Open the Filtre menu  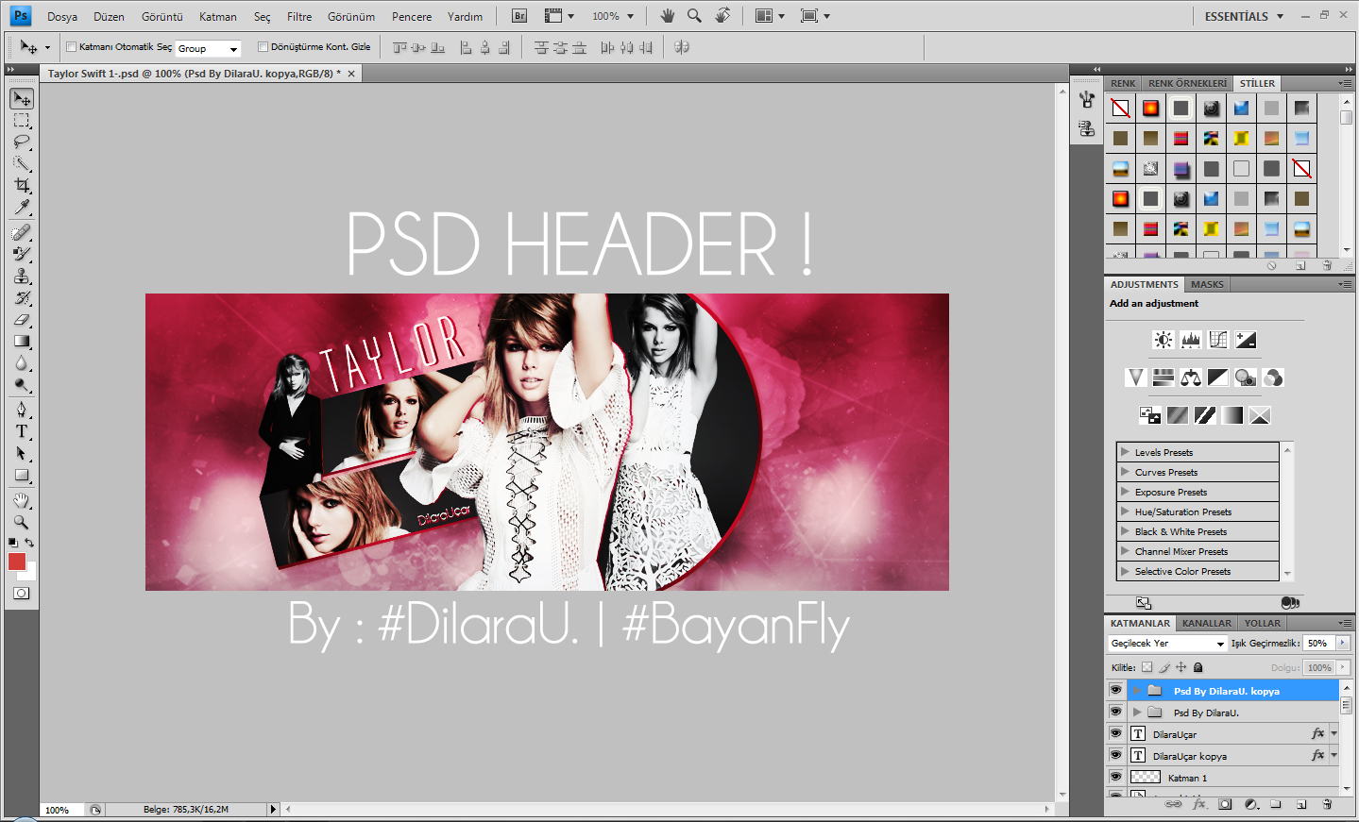(x=298, y=15)
